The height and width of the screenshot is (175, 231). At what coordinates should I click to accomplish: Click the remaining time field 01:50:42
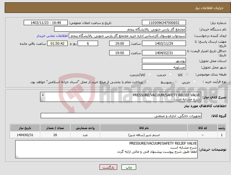pos(57,43)
